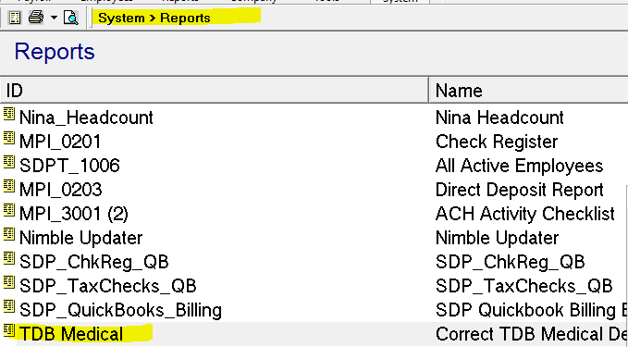Click the MPI_0201 row icon
The height and width of the screenshot is (347, 628).
9,138
